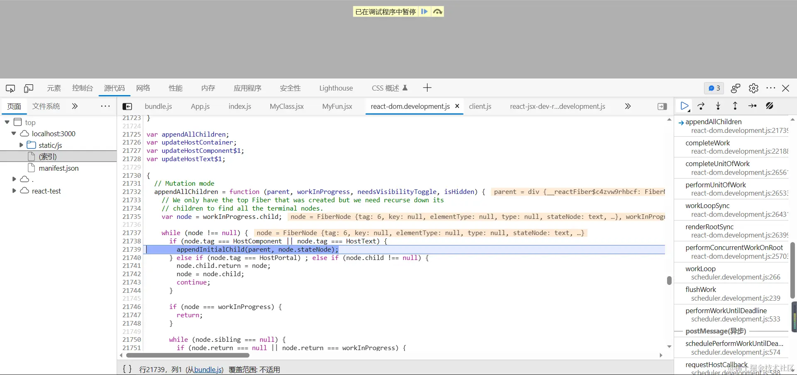This screenshot has height=375, width=797.
Task: Open the 网络 panel
Action: point(143,88)
